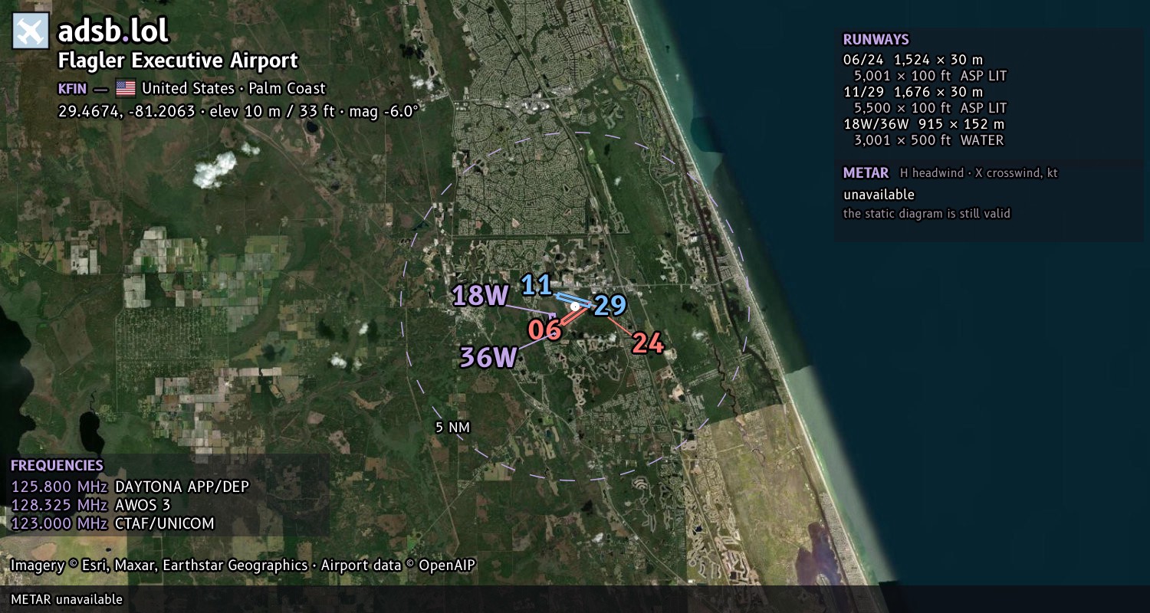
Task: Select the 18W water runway label
Action: (x=481, y=295)
